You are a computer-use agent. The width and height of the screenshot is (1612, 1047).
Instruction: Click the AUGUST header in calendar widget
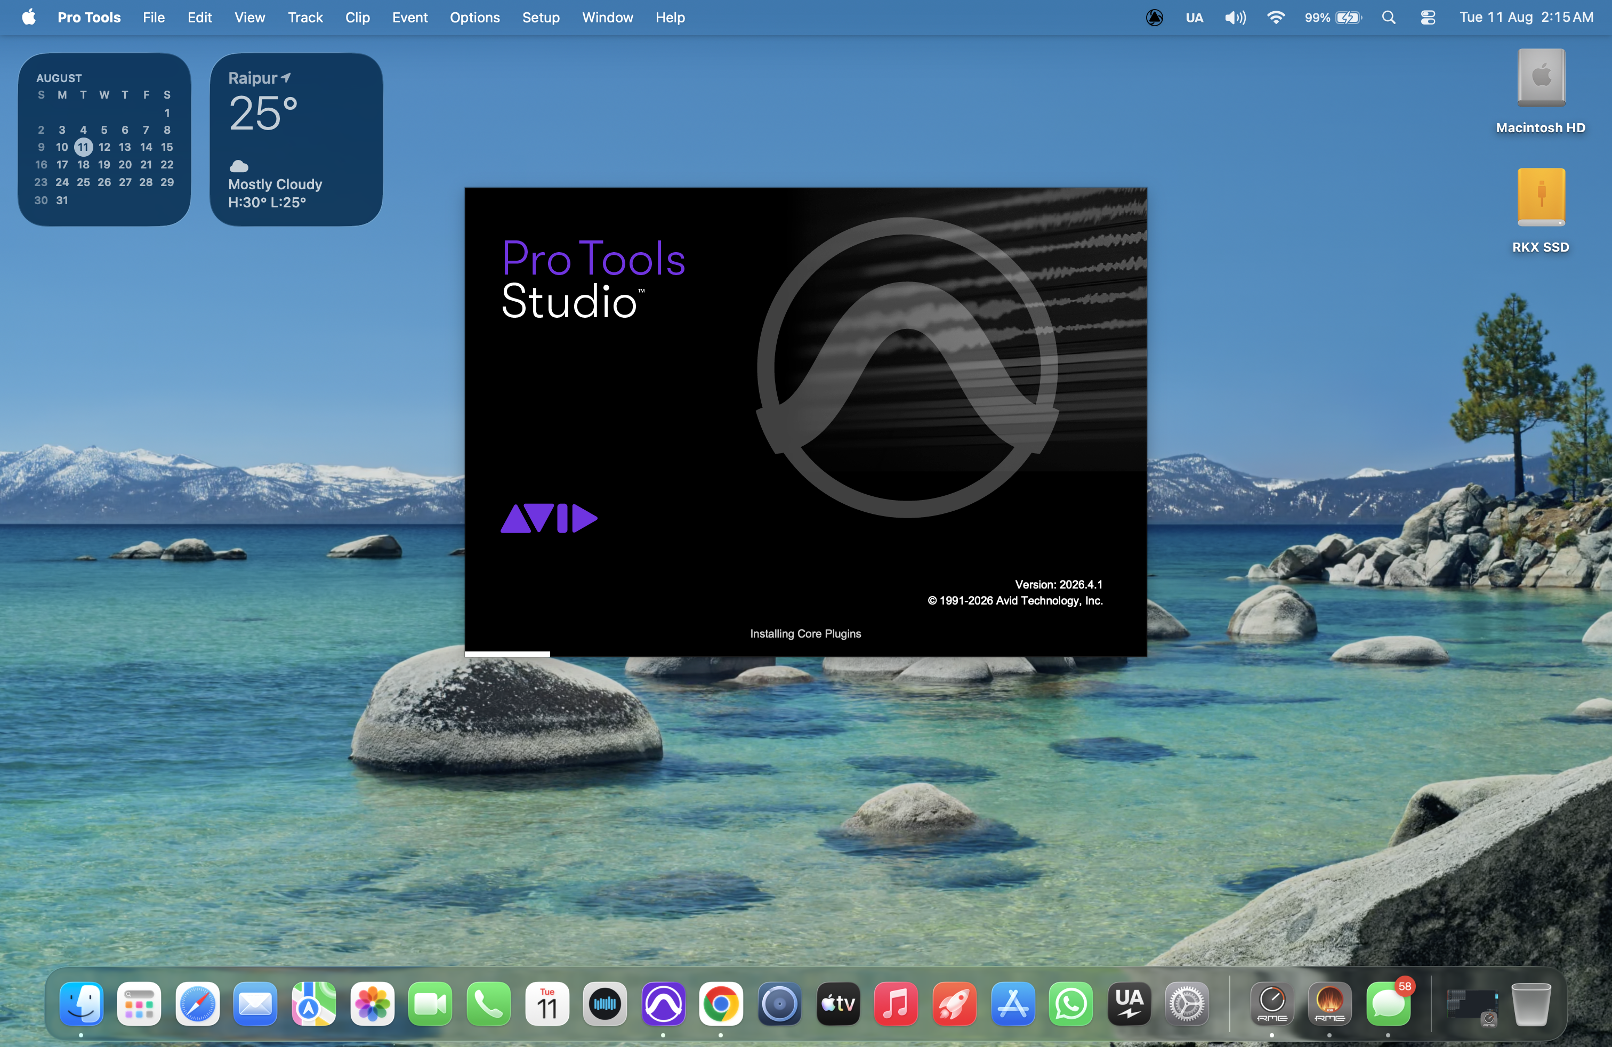(59, 78)
